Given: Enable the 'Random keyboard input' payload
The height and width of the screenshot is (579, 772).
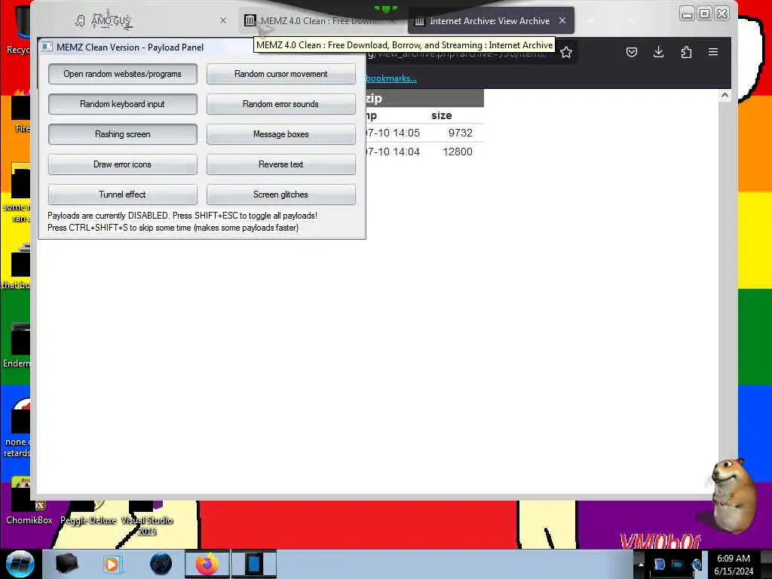Looking at the screenshot, I should (x=123, y=104).
